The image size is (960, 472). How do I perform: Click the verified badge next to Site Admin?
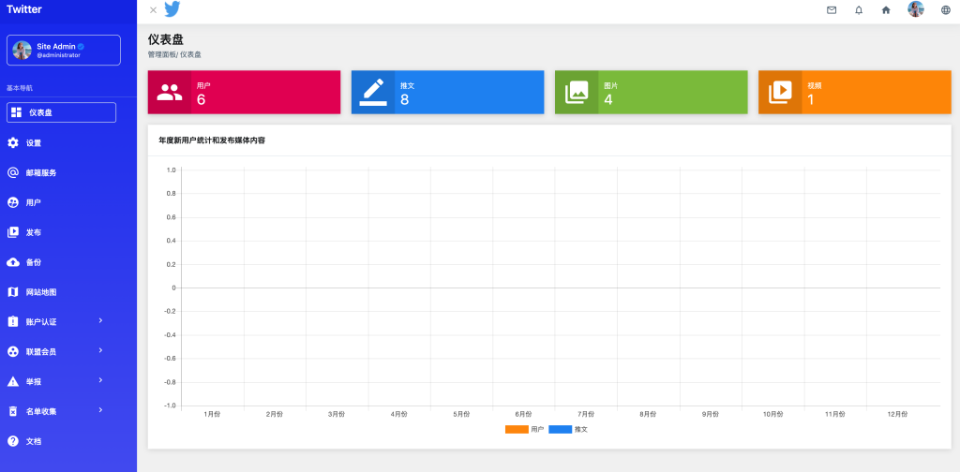81,47
